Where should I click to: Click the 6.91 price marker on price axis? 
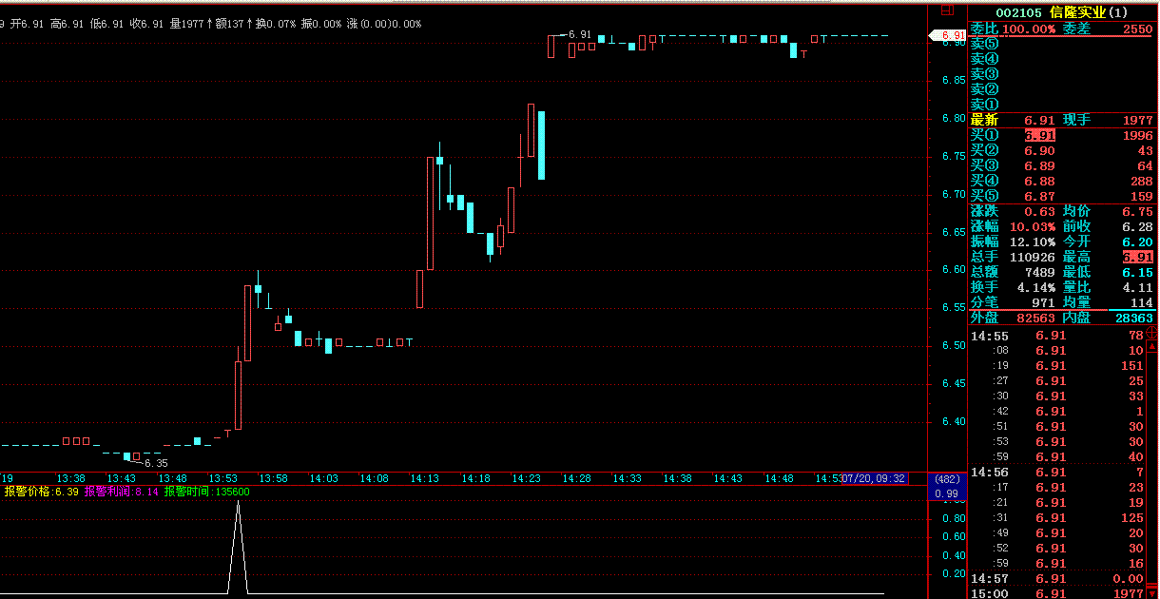click(949, 36)
